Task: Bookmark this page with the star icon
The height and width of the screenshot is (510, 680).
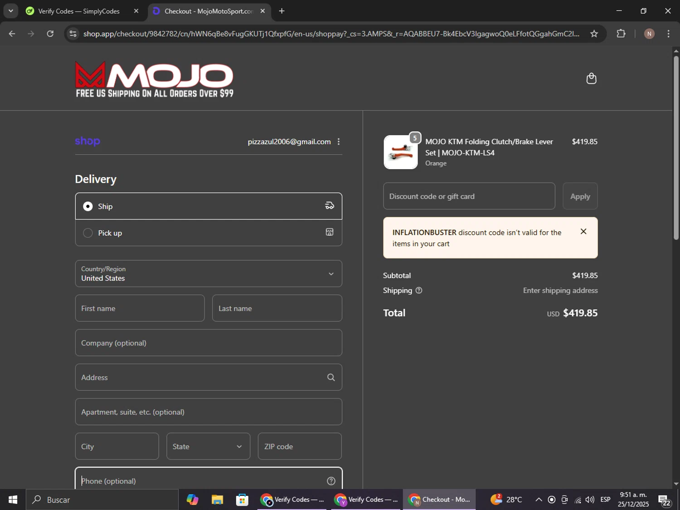Action: [x=594, y=34]
